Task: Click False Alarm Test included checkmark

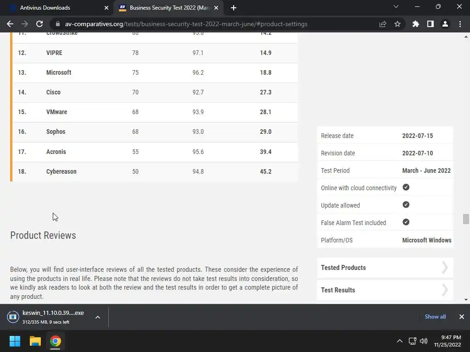Action: click(406, 222)
